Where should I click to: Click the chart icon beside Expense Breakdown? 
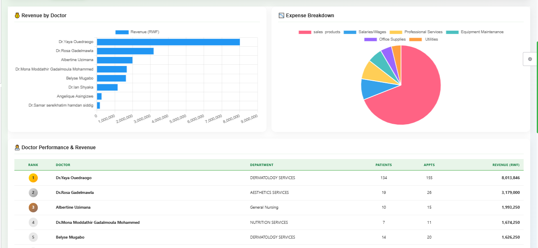click(281, 16)
